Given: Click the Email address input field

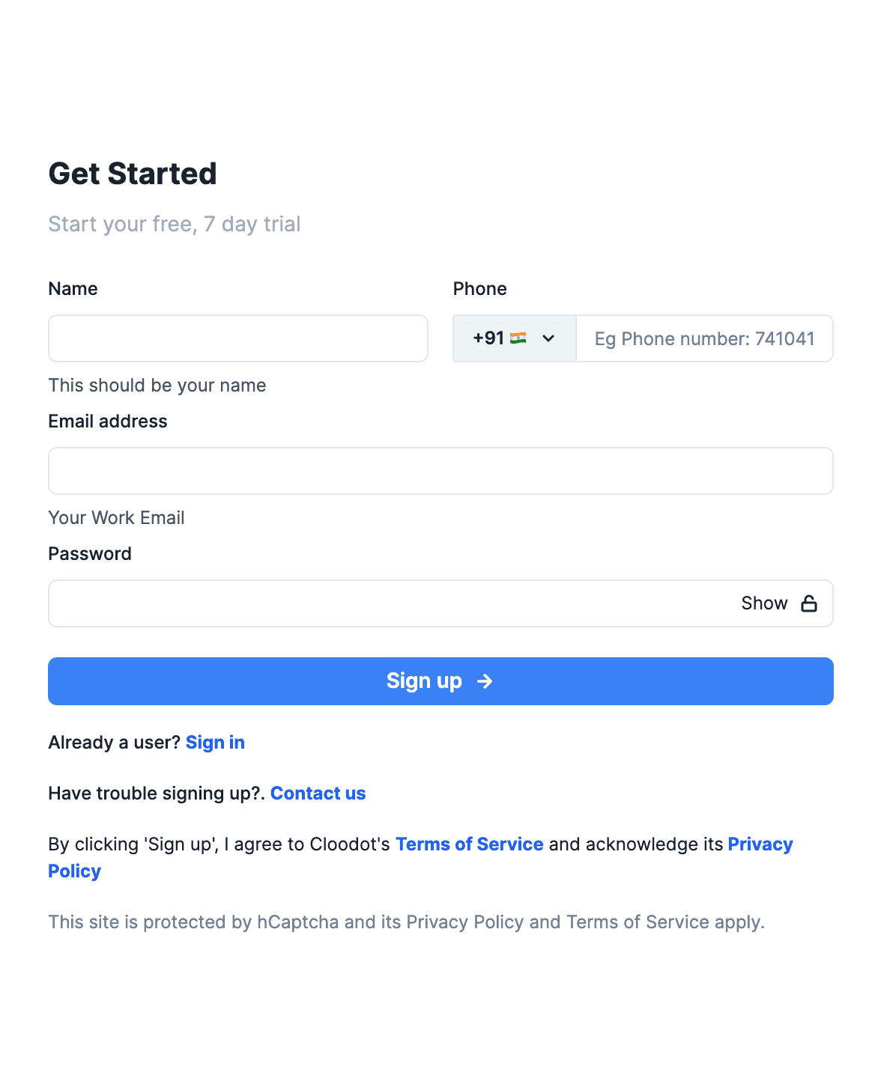Looking at the screenshot, I should (440, 471).
